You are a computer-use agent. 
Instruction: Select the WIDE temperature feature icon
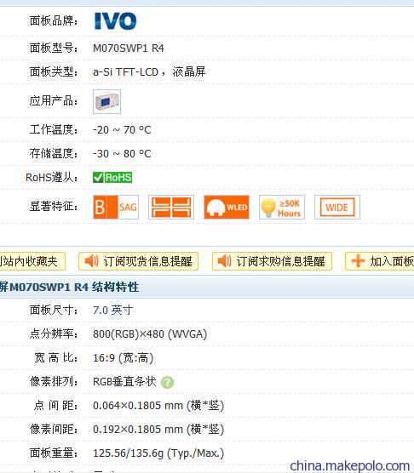337,207
